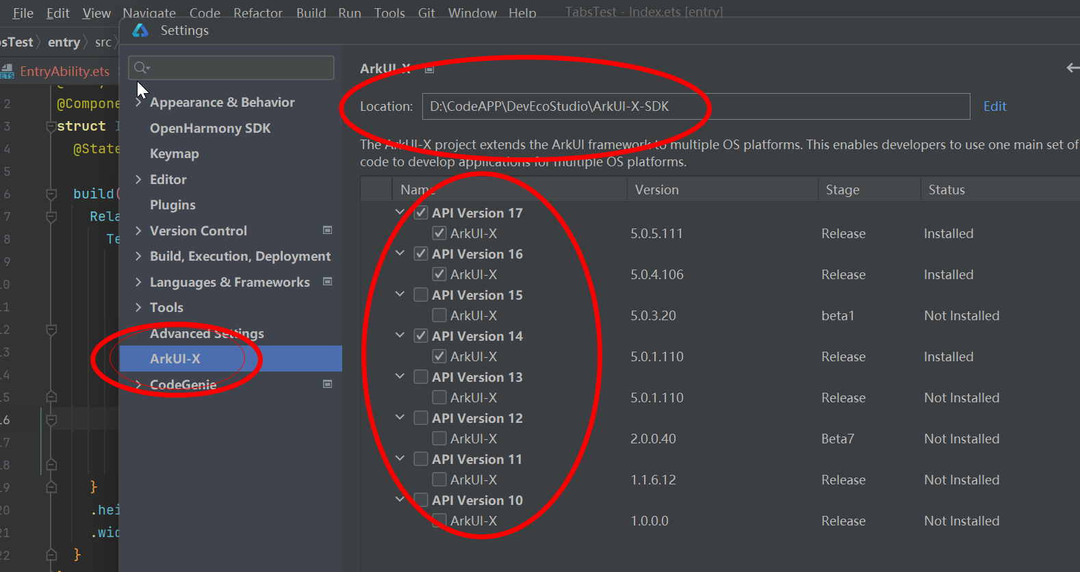The height and width of the screenshot is (572, 1080).
Task: Focus the Settings search field
Action: pyautogui.click(x=231, y=68)
